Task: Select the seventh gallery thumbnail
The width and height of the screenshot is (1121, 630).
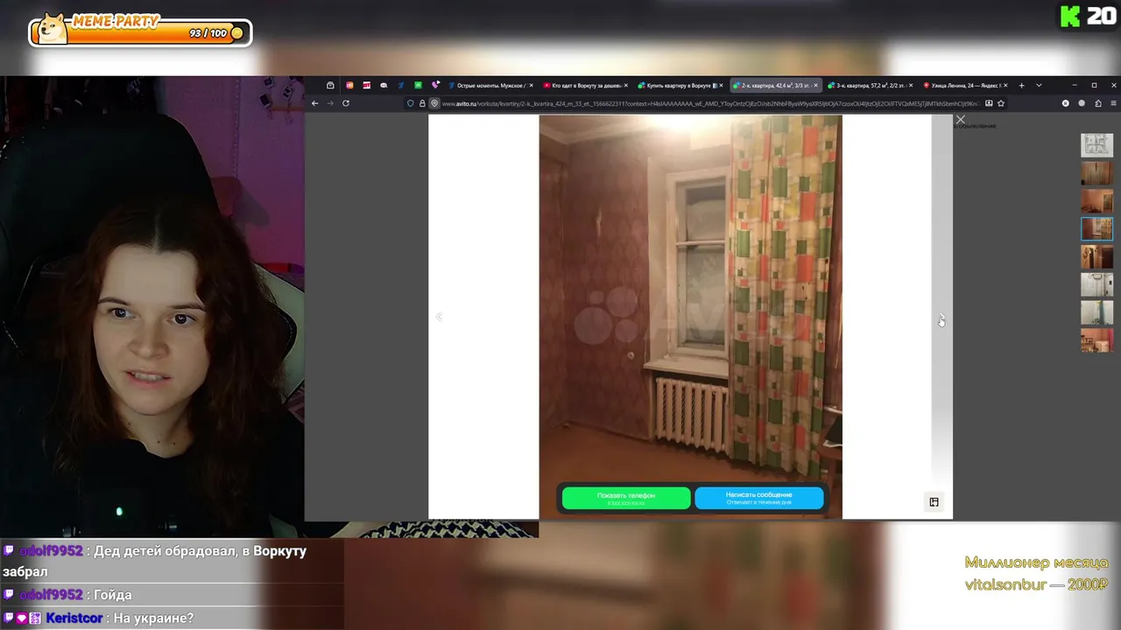Action: point(1096,312)
